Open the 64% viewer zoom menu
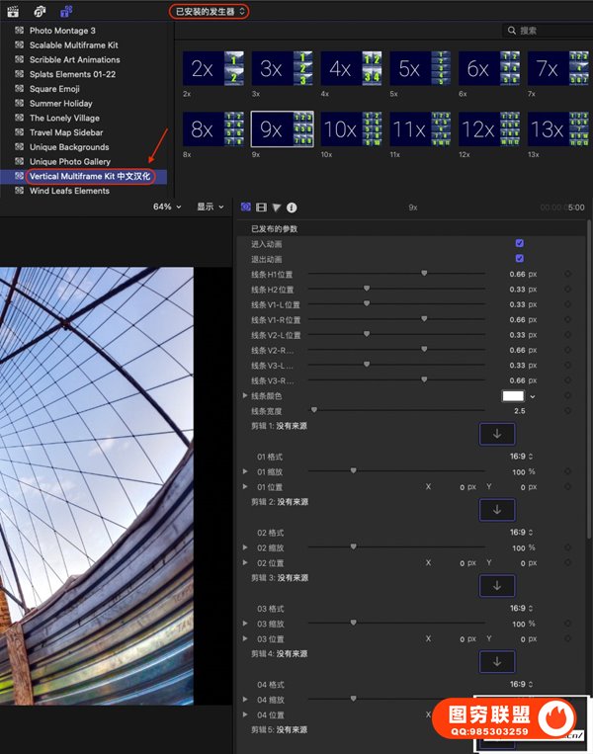Screen dimensions: 593x754 (x=167, y=208)
